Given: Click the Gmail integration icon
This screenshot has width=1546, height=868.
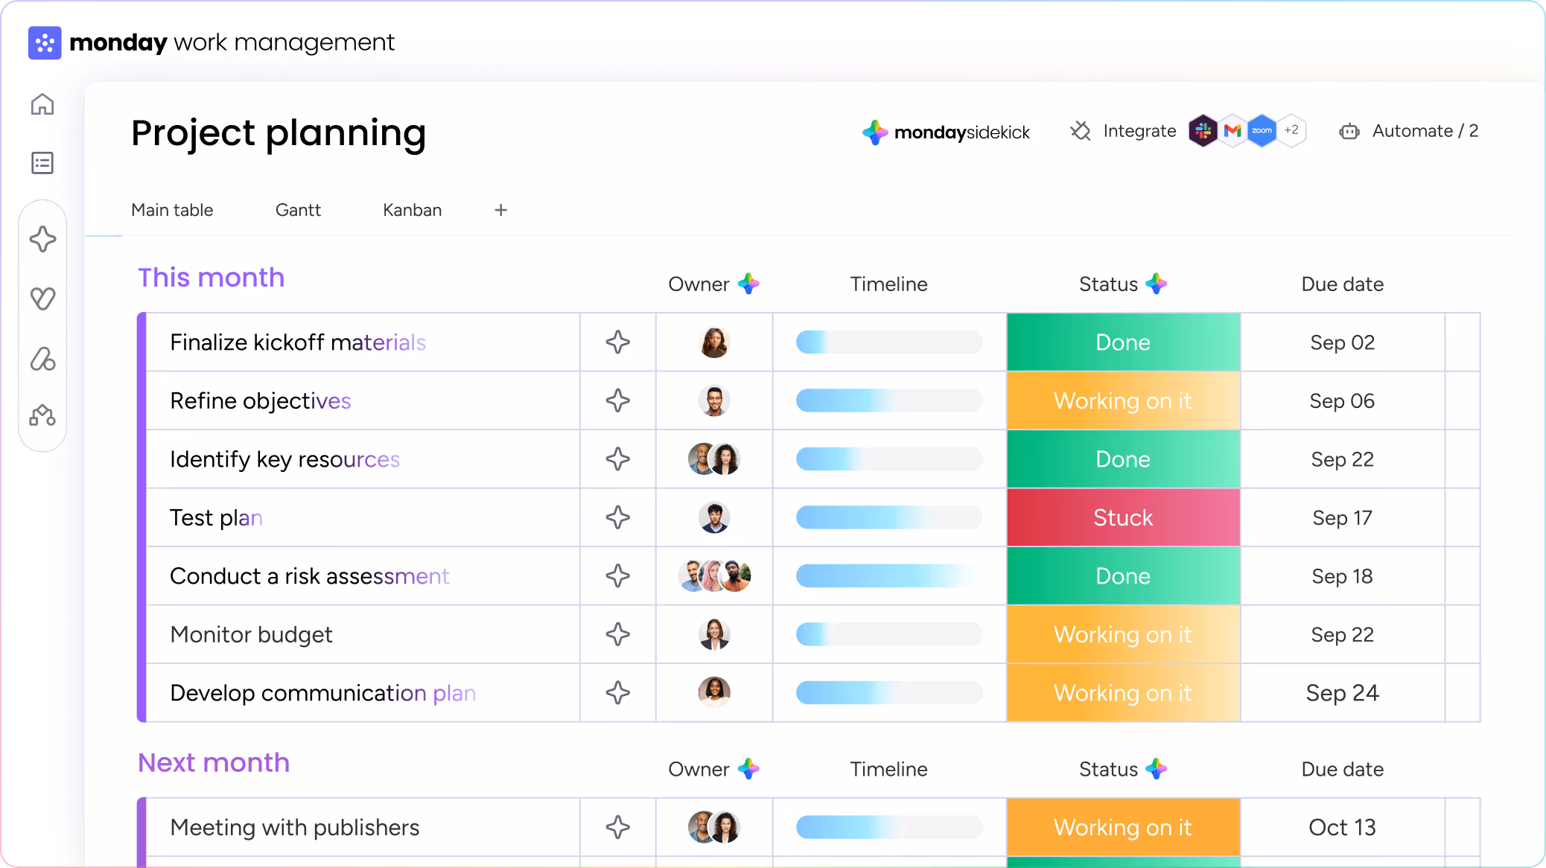Looking at the screenshot, I should (x=1232, y=131).
